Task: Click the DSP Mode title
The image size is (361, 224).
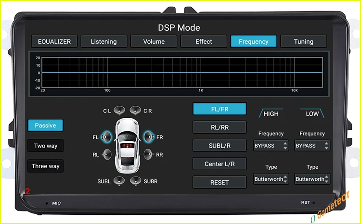Action: (179, 27)
